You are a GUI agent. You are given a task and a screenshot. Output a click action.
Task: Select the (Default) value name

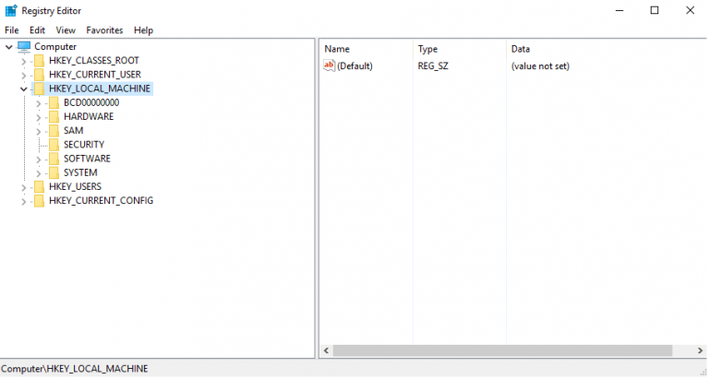pyautogui.click(x=354, y=66)
